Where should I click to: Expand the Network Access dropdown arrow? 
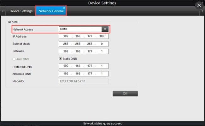click(x=105, y=29)
